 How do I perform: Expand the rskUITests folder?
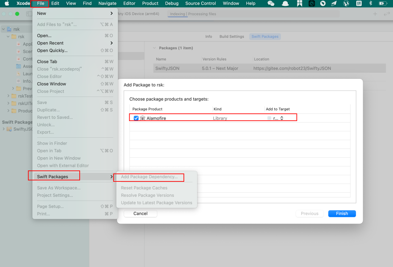pos(8,103)
